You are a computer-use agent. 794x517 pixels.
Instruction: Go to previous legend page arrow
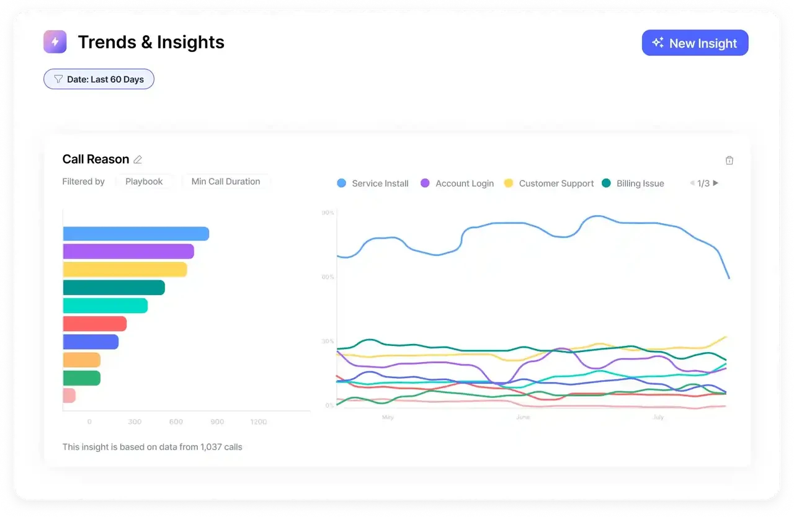click(692, 183)
